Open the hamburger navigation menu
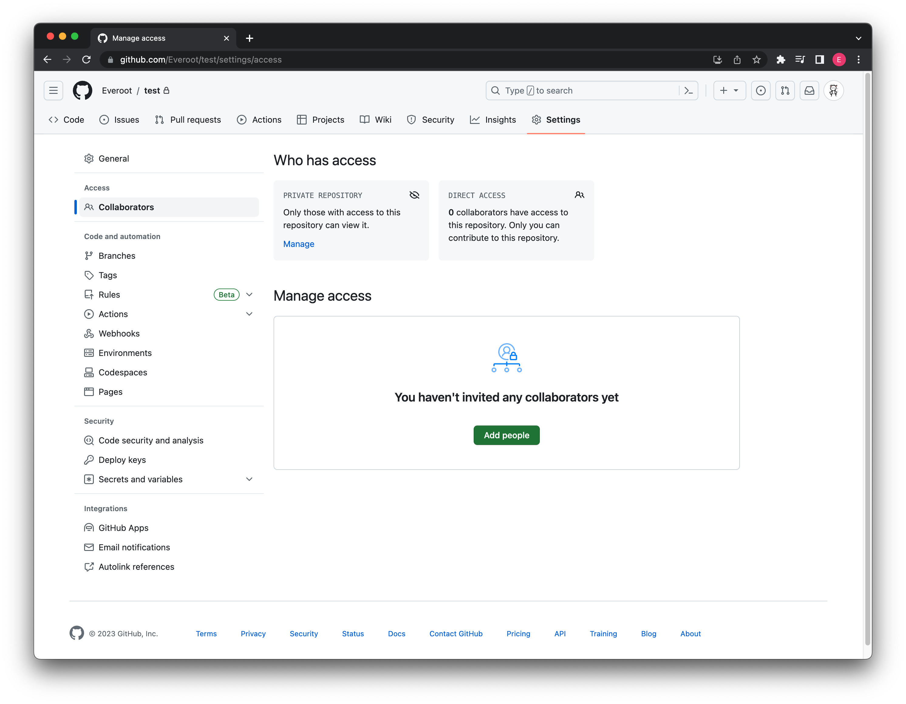This screenshot has height=704, width=906. tap(53, 91)
